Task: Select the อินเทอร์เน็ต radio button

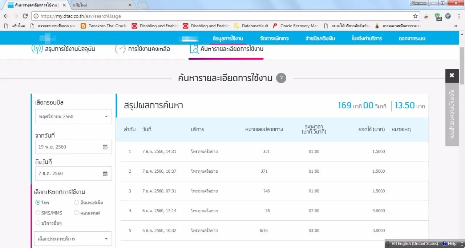Action: [x=76, y=203]
